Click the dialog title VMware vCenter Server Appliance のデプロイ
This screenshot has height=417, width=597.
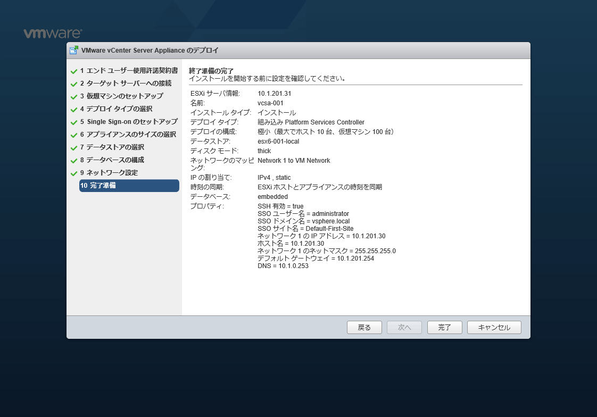point(150,50)
